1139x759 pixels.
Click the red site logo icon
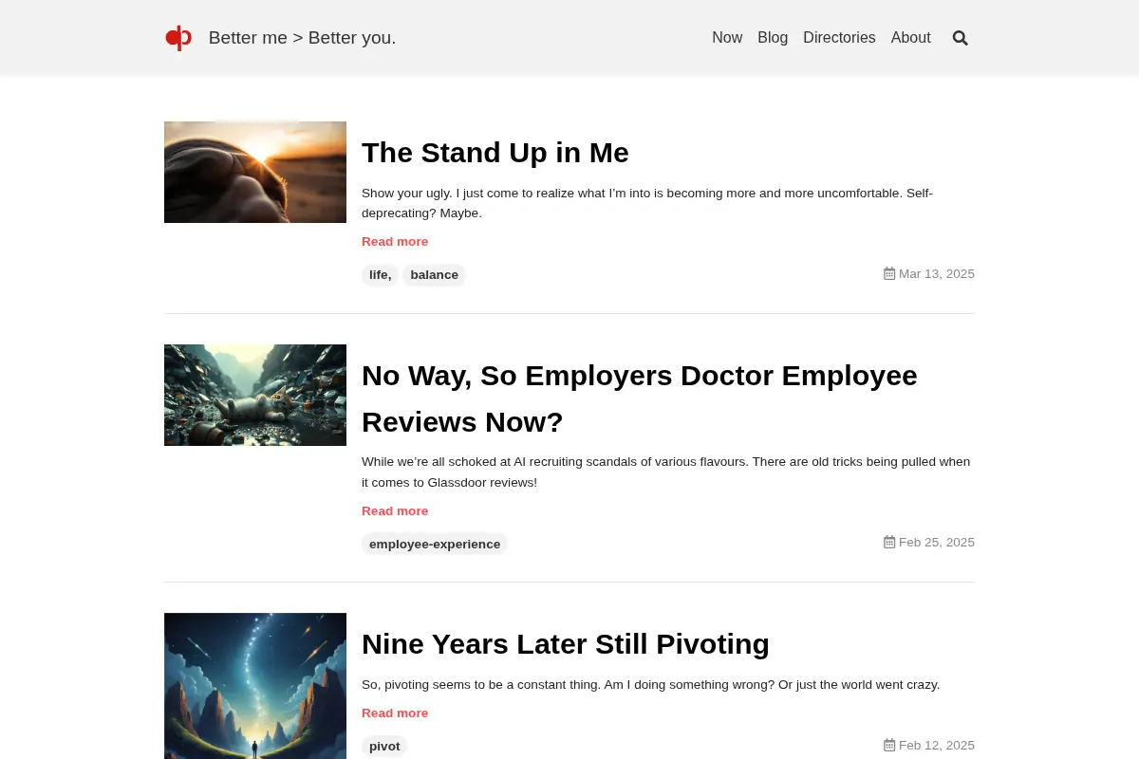178,38
